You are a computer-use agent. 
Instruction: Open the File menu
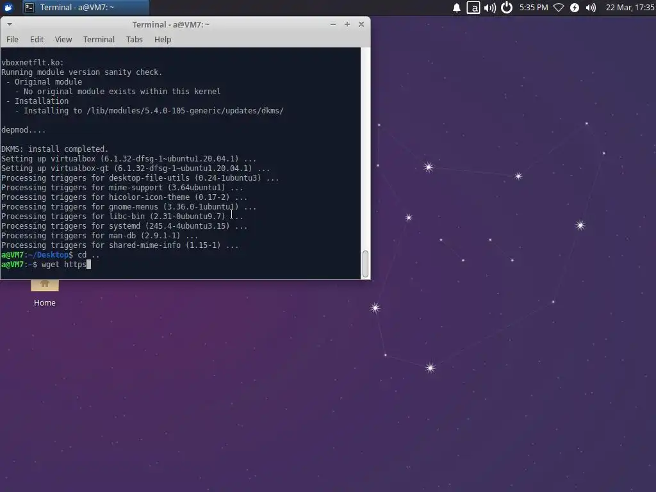click(12, 39)
